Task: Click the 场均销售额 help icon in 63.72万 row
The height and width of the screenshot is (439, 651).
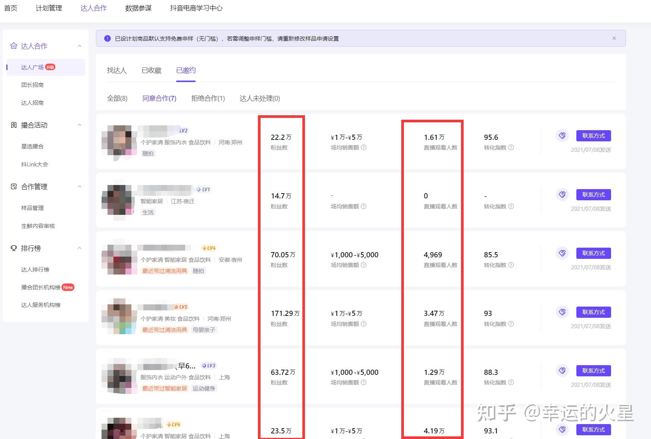Action: click(364, 382)
